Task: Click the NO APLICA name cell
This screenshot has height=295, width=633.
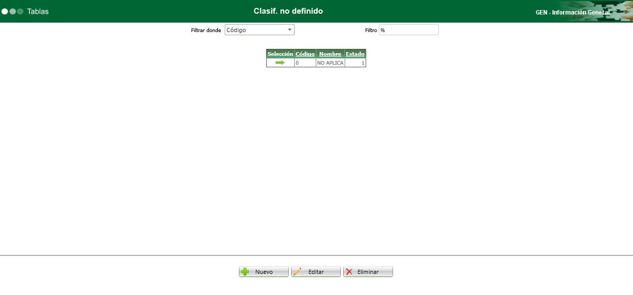Action: (330, 63)
